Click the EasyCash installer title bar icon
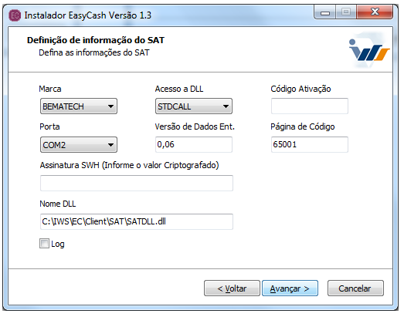Screen dimensions: 404x317 (15, 15)
